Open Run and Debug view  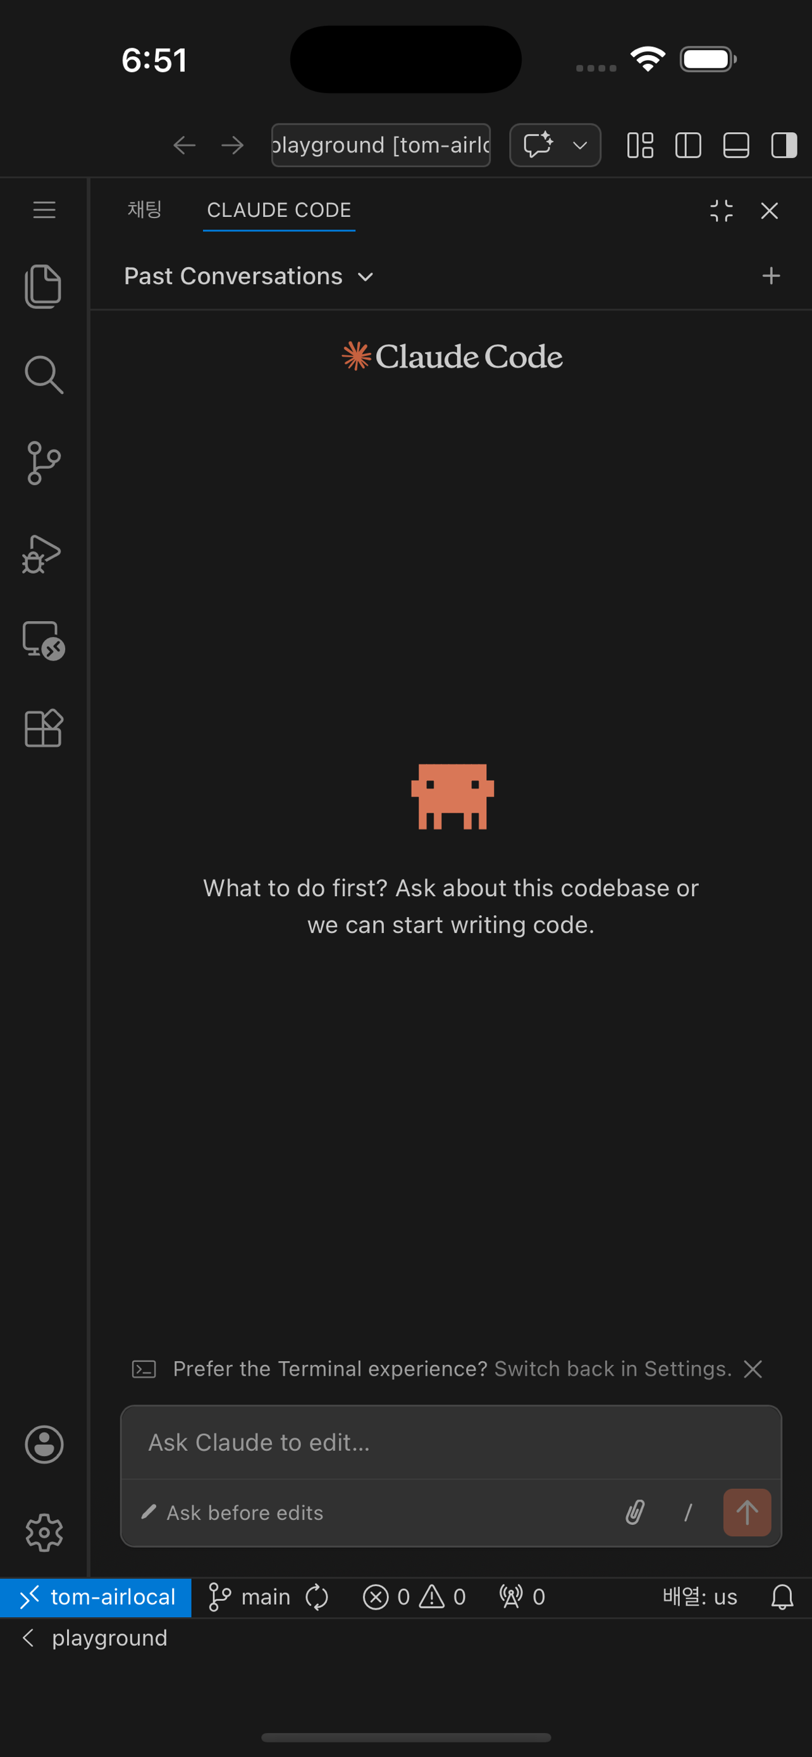coord(42,553)
